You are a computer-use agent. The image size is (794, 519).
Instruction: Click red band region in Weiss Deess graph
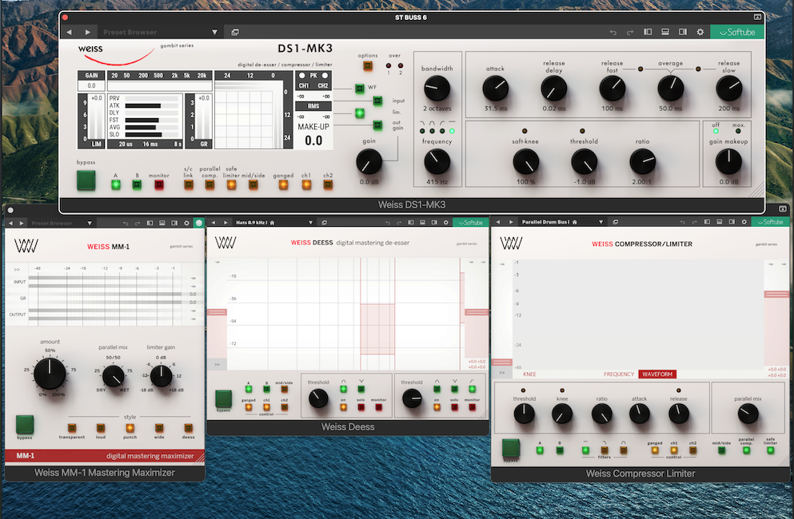pyautogui.click(x=377, y=329)
